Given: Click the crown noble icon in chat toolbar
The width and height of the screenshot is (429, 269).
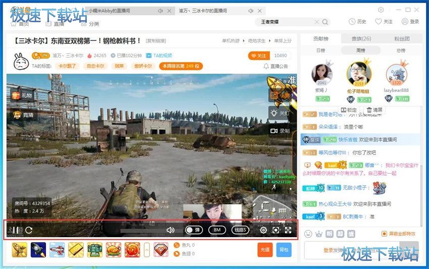Looking at the screenshot, I should pyautogui.click(x=319, y=234).
